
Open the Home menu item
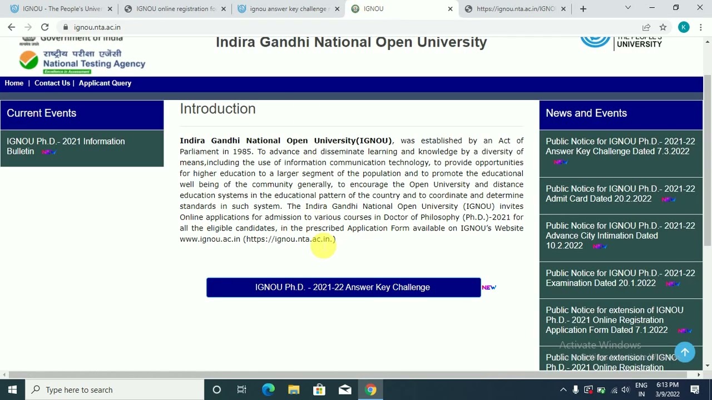(x=14, y=83)
